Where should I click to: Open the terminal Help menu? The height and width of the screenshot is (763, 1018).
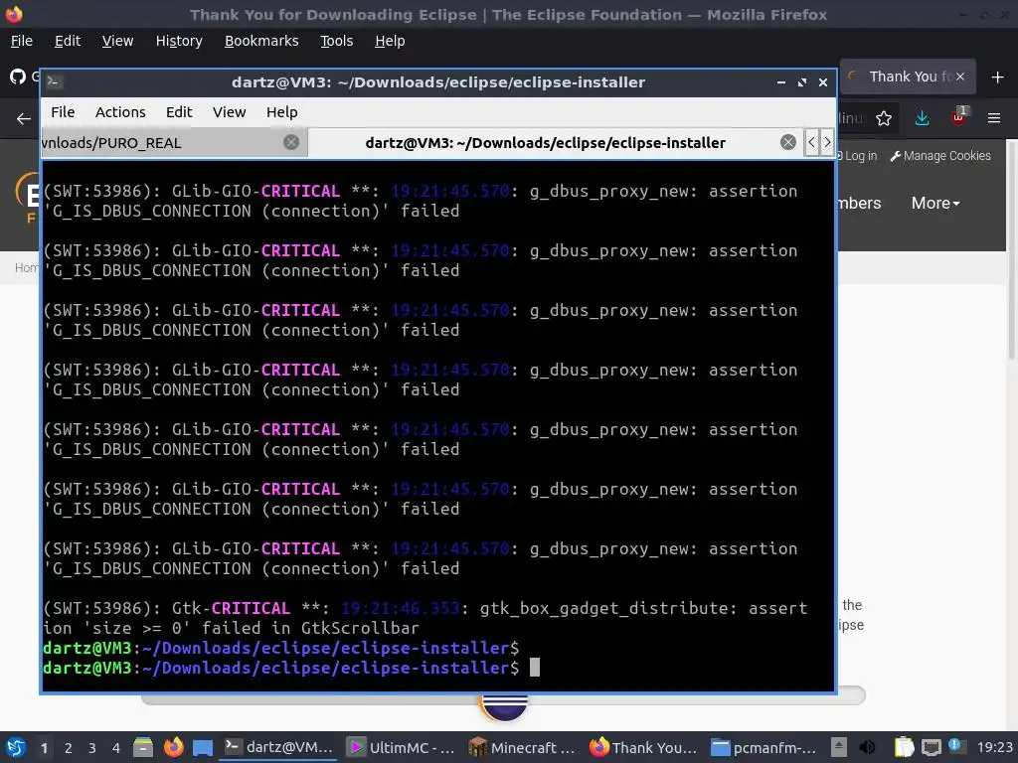point(281,112)
